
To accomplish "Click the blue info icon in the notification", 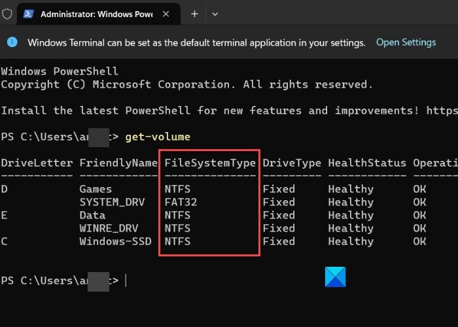I will (12, 42).
